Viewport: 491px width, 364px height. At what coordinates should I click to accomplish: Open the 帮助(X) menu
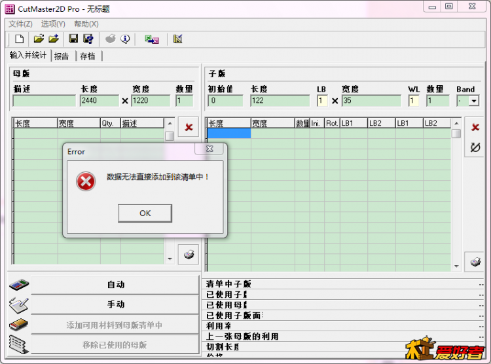tap(86, 24)
